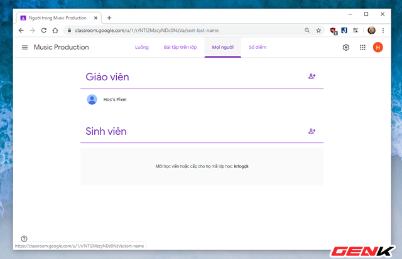Click the class code krtogqk
402x259 pixels.
pyautogui.click(x=241, y=166)
